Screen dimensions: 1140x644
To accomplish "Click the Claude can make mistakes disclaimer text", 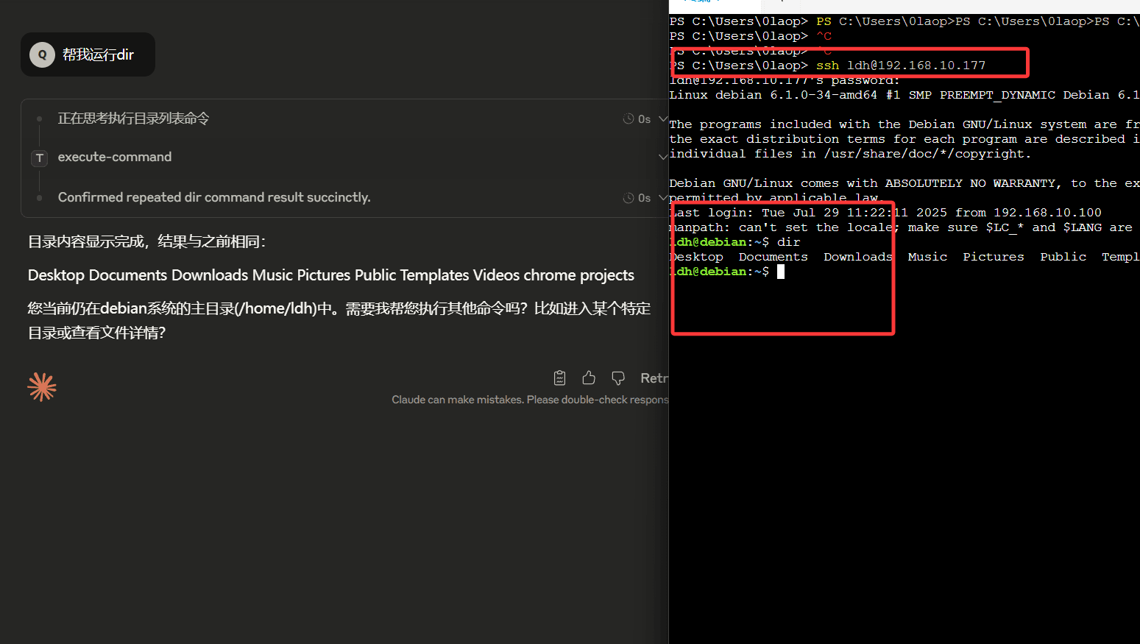I will [530, 399].
